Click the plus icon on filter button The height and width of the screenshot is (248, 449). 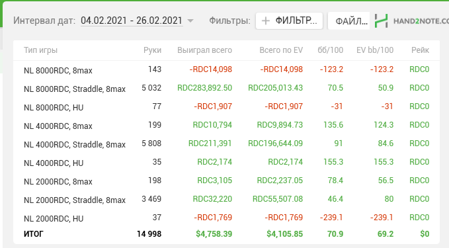(x=265, y=21)
